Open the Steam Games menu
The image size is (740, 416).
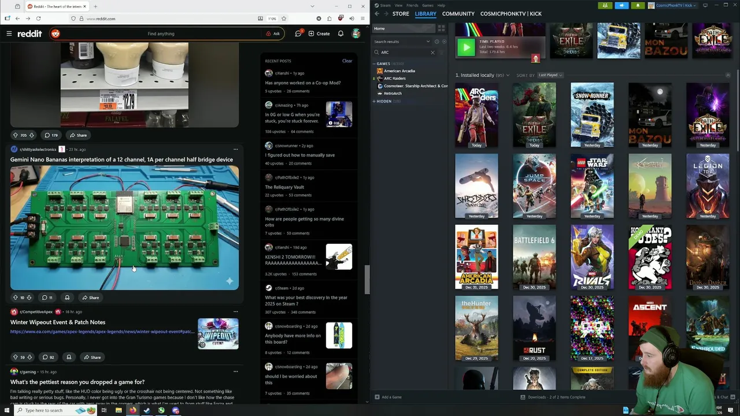[x=428, y=5]
